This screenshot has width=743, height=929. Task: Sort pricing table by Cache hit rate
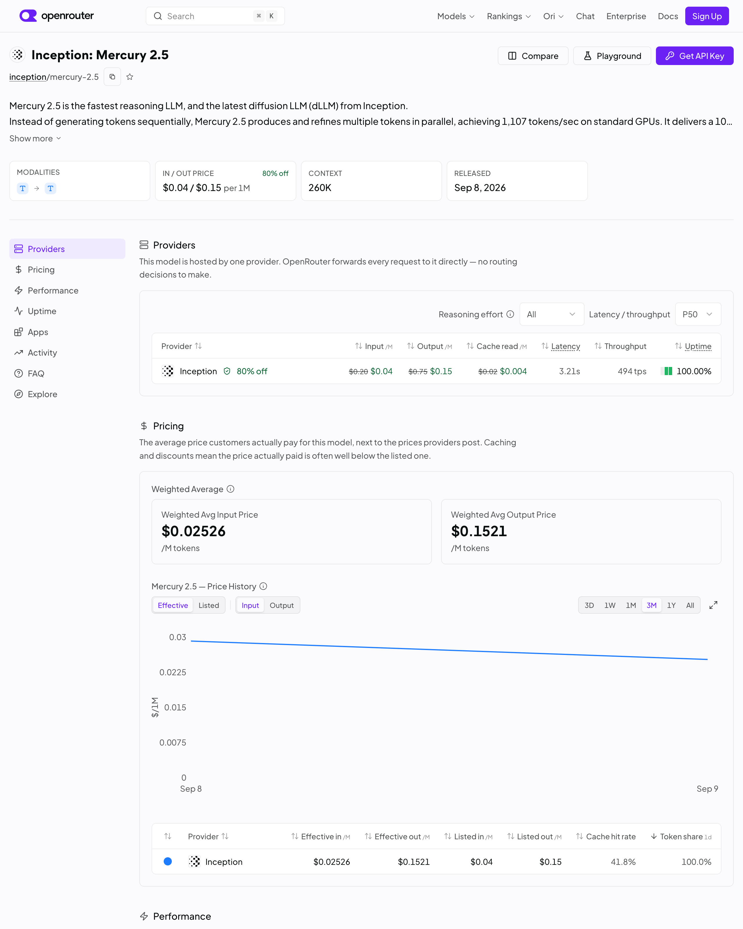coord(606,836)
